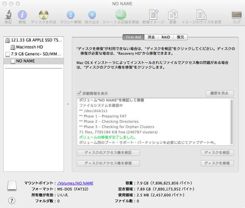Open the 復元 (Restore) tab
Screen dimensions: 245x208
pos(180,37)
